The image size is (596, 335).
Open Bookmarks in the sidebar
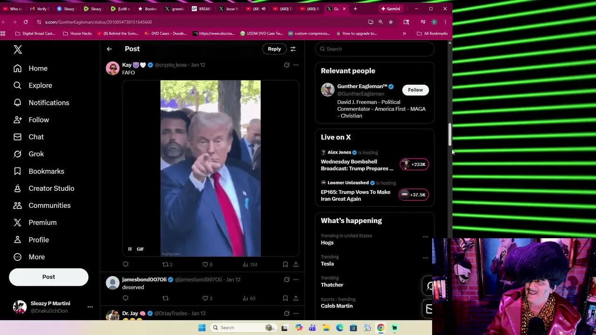click(39, 171)
